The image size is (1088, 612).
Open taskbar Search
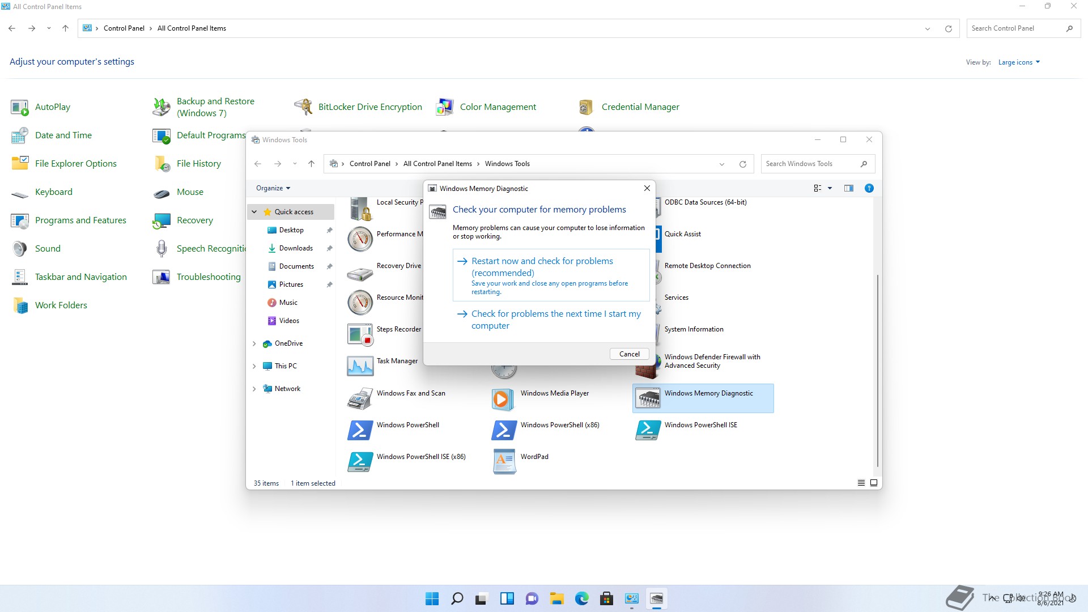pyautogui.click(x=457, y=598)
